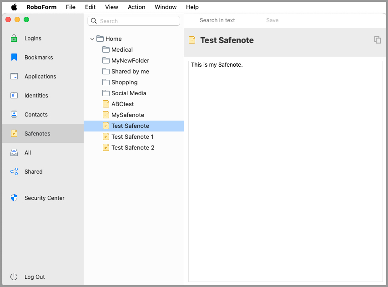Click the MySafenote note icon
Viewport: 388px width, 287px height.
point(106,115)
